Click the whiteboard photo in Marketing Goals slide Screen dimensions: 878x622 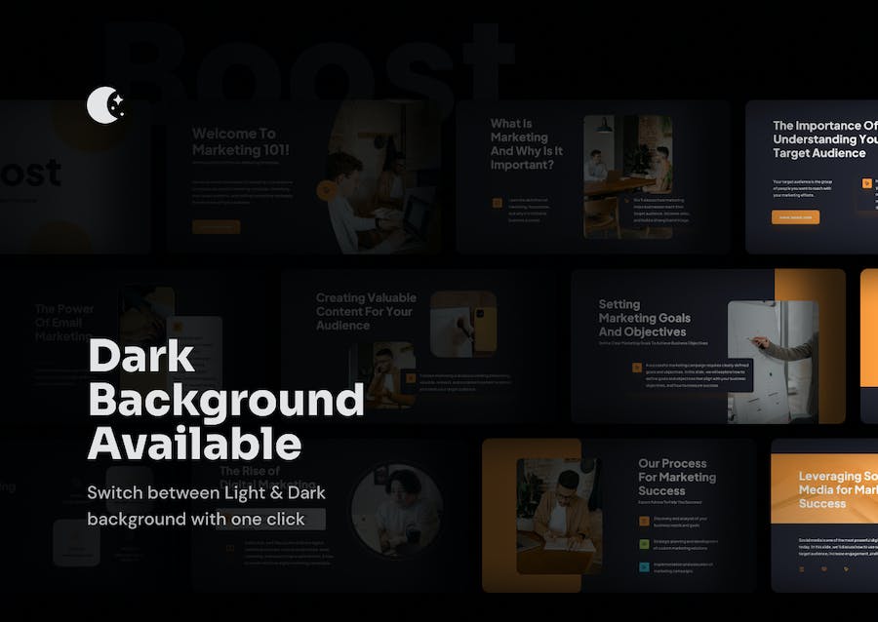tap(773, 361)
